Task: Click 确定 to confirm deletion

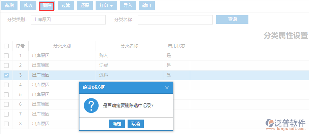Action: [117, 124]
